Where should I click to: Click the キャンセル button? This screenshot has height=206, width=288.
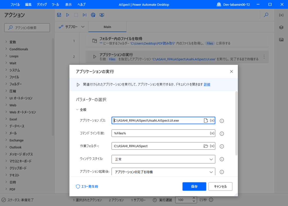tap(220, 187)
